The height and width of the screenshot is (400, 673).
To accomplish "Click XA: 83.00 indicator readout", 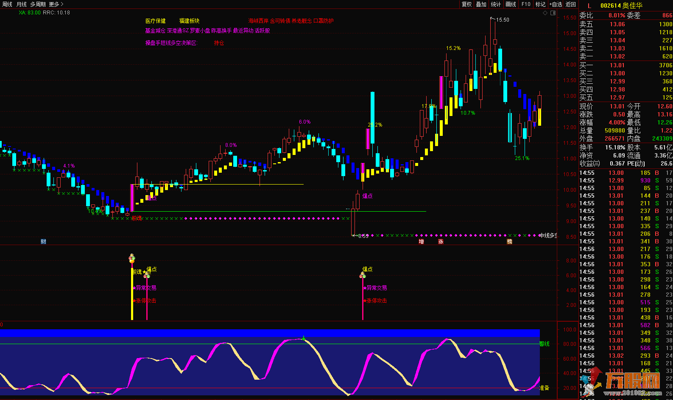I will pos(30,13).
